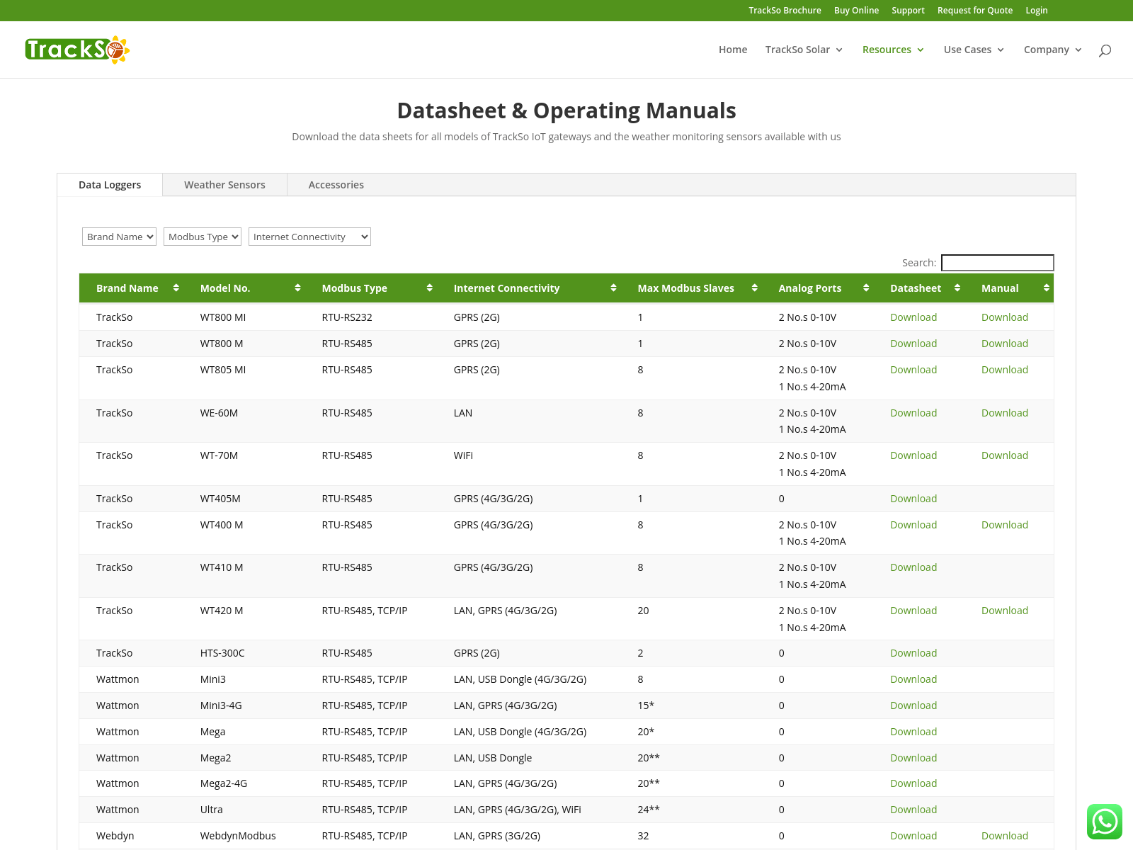Open the Support link
Screen dimensions: 1133x850
pyautogui.click(x=908, y=11)
